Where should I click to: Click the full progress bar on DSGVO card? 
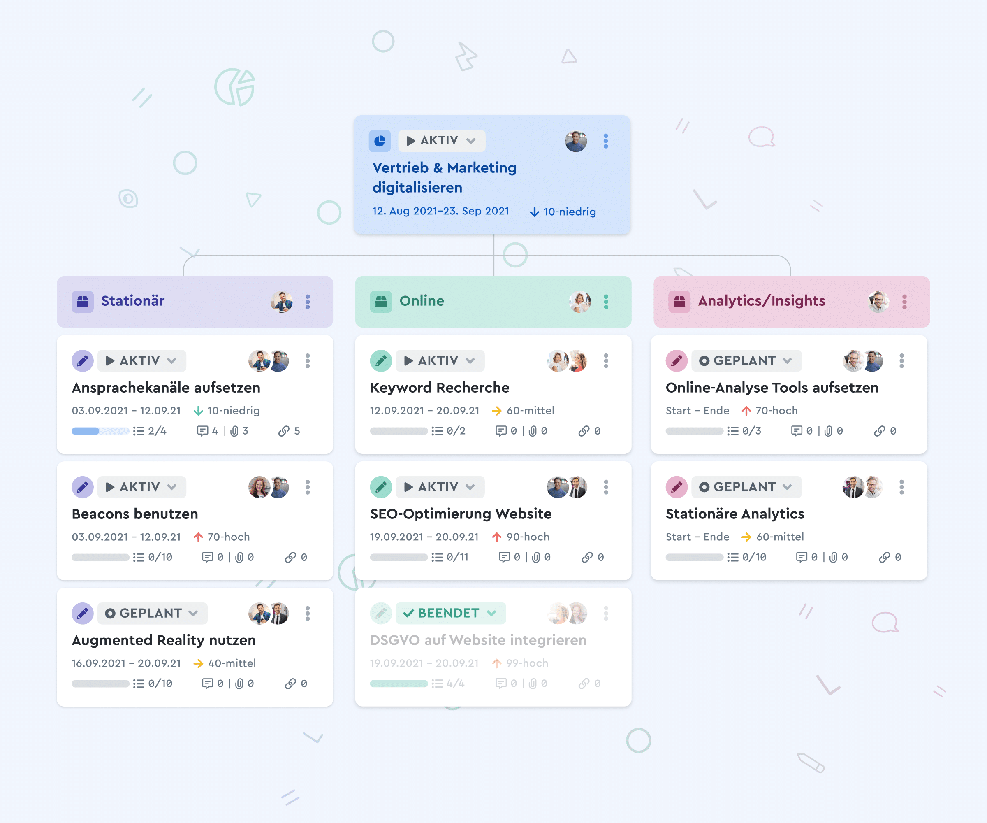tap(399, 684)
